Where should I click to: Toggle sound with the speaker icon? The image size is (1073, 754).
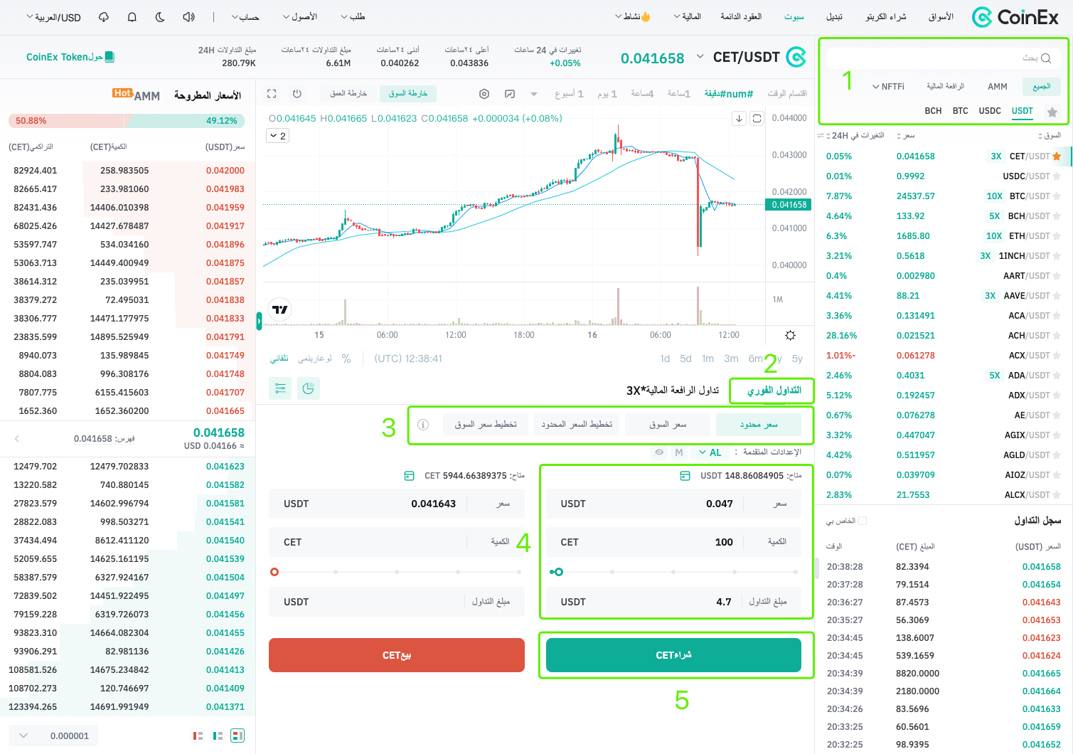[188, 17]
